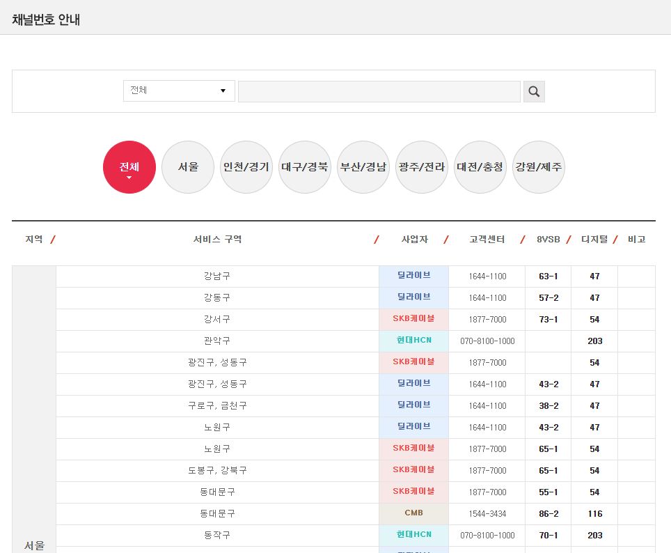Expand the arrow under the red 전체 button
Screen dimensions: 671x553
[x=129, y=179]
